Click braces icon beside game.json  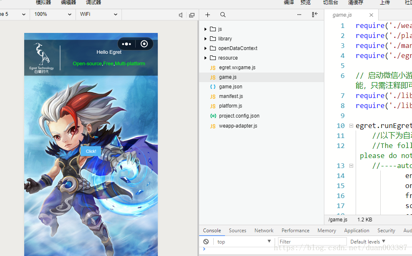(x=213, y=87)
